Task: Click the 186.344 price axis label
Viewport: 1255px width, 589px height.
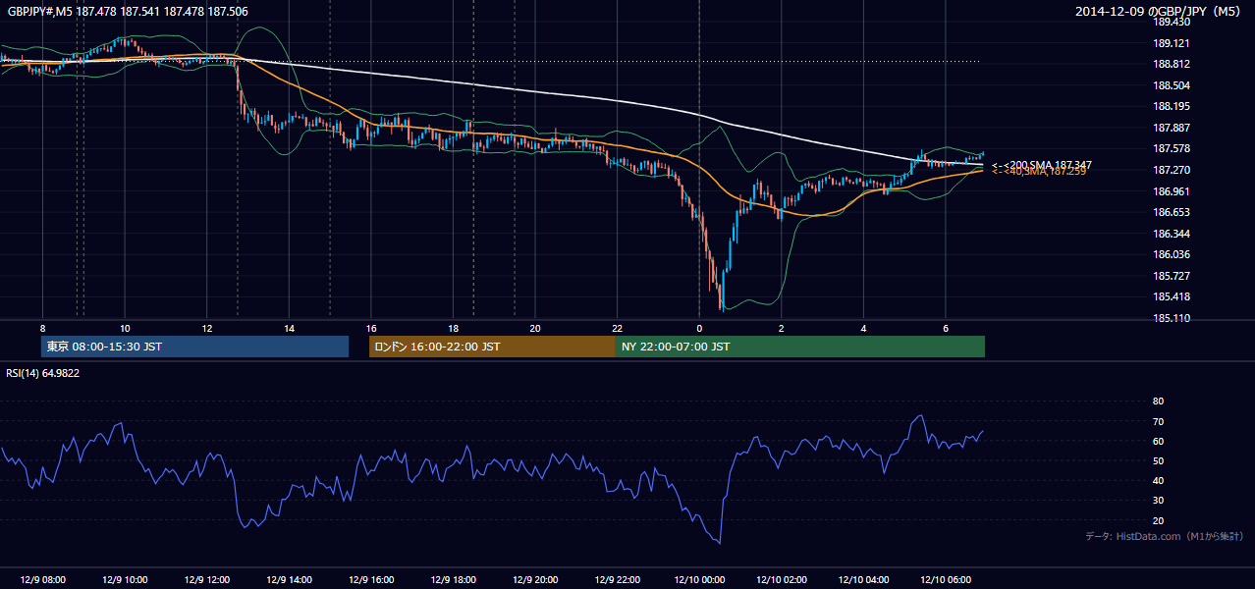Action: pos(1171,234)
